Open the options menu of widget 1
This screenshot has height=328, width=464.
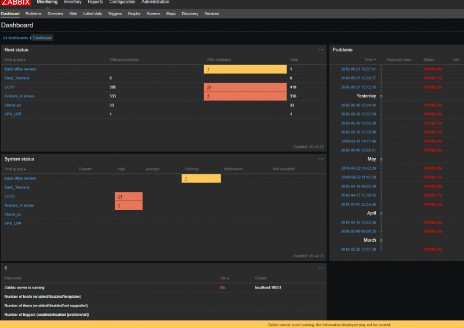pos(321,268)
